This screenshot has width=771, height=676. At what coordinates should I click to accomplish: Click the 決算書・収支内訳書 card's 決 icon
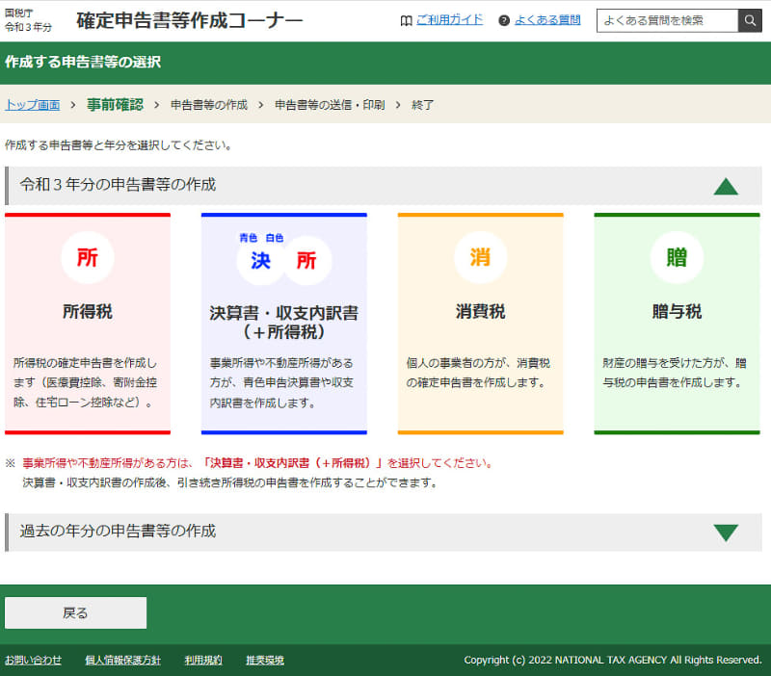[x=259, y=259]
